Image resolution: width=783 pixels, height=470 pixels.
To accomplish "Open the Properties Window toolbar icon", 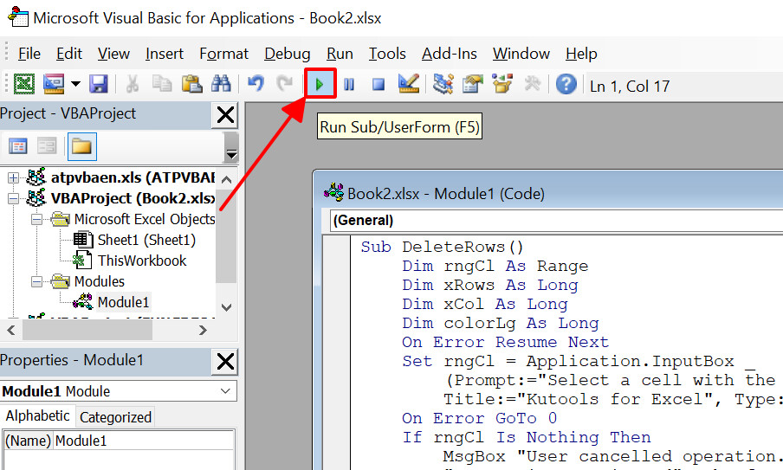I will coord(472,84).
